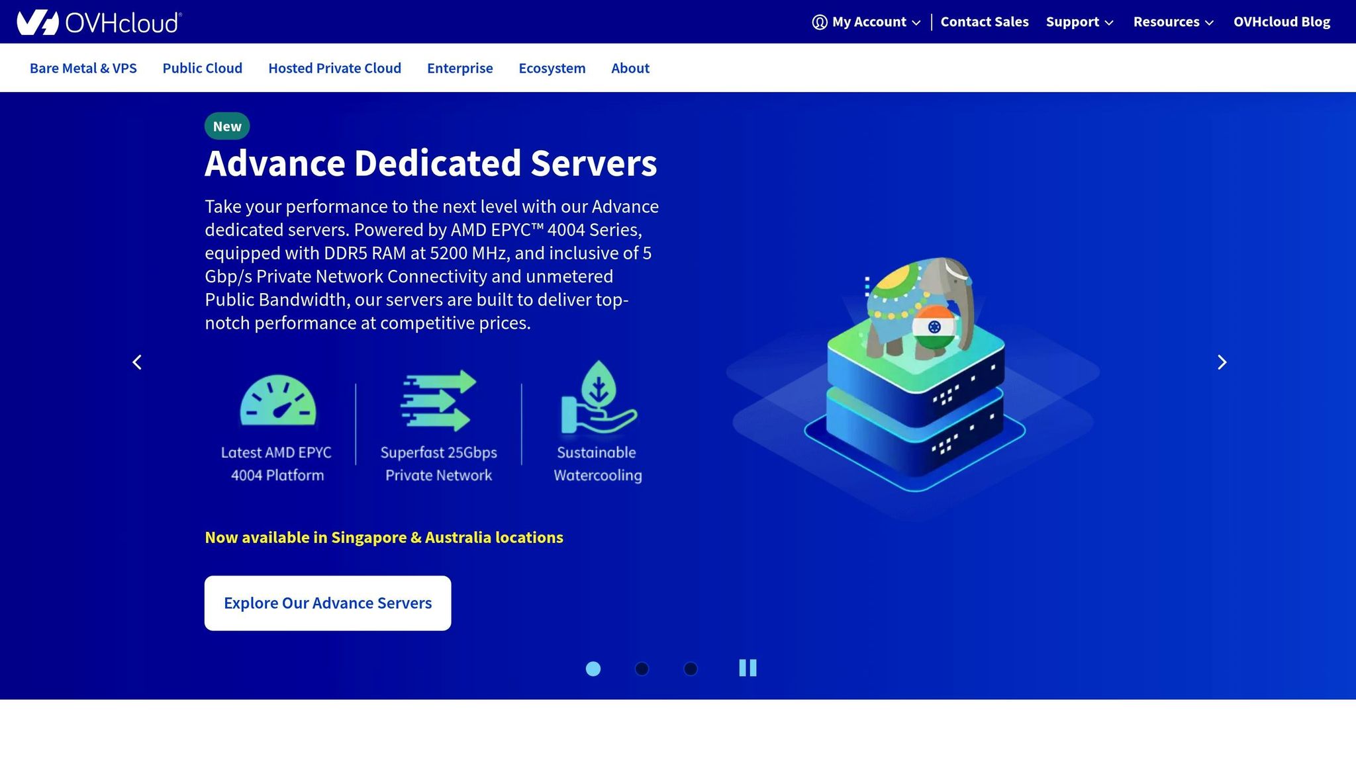Click the left carousel arrow

point(136,362)
